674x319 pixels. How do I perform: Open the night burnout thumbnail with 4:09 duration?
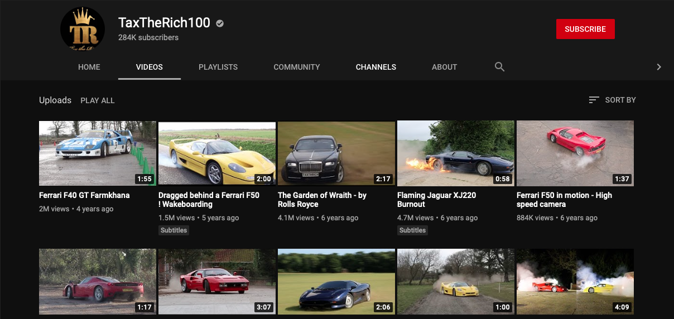pyautogui.click(x=575, y=281)
